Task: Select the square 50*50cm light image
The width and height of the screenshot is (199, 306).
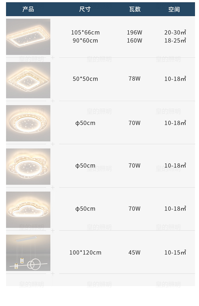Action: pyautogui.click(x=28, y=80)
